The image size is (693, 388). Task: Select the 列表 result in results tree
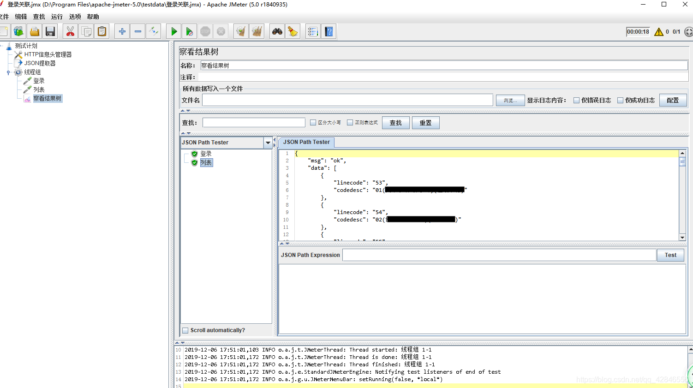[x=206, y=162]
